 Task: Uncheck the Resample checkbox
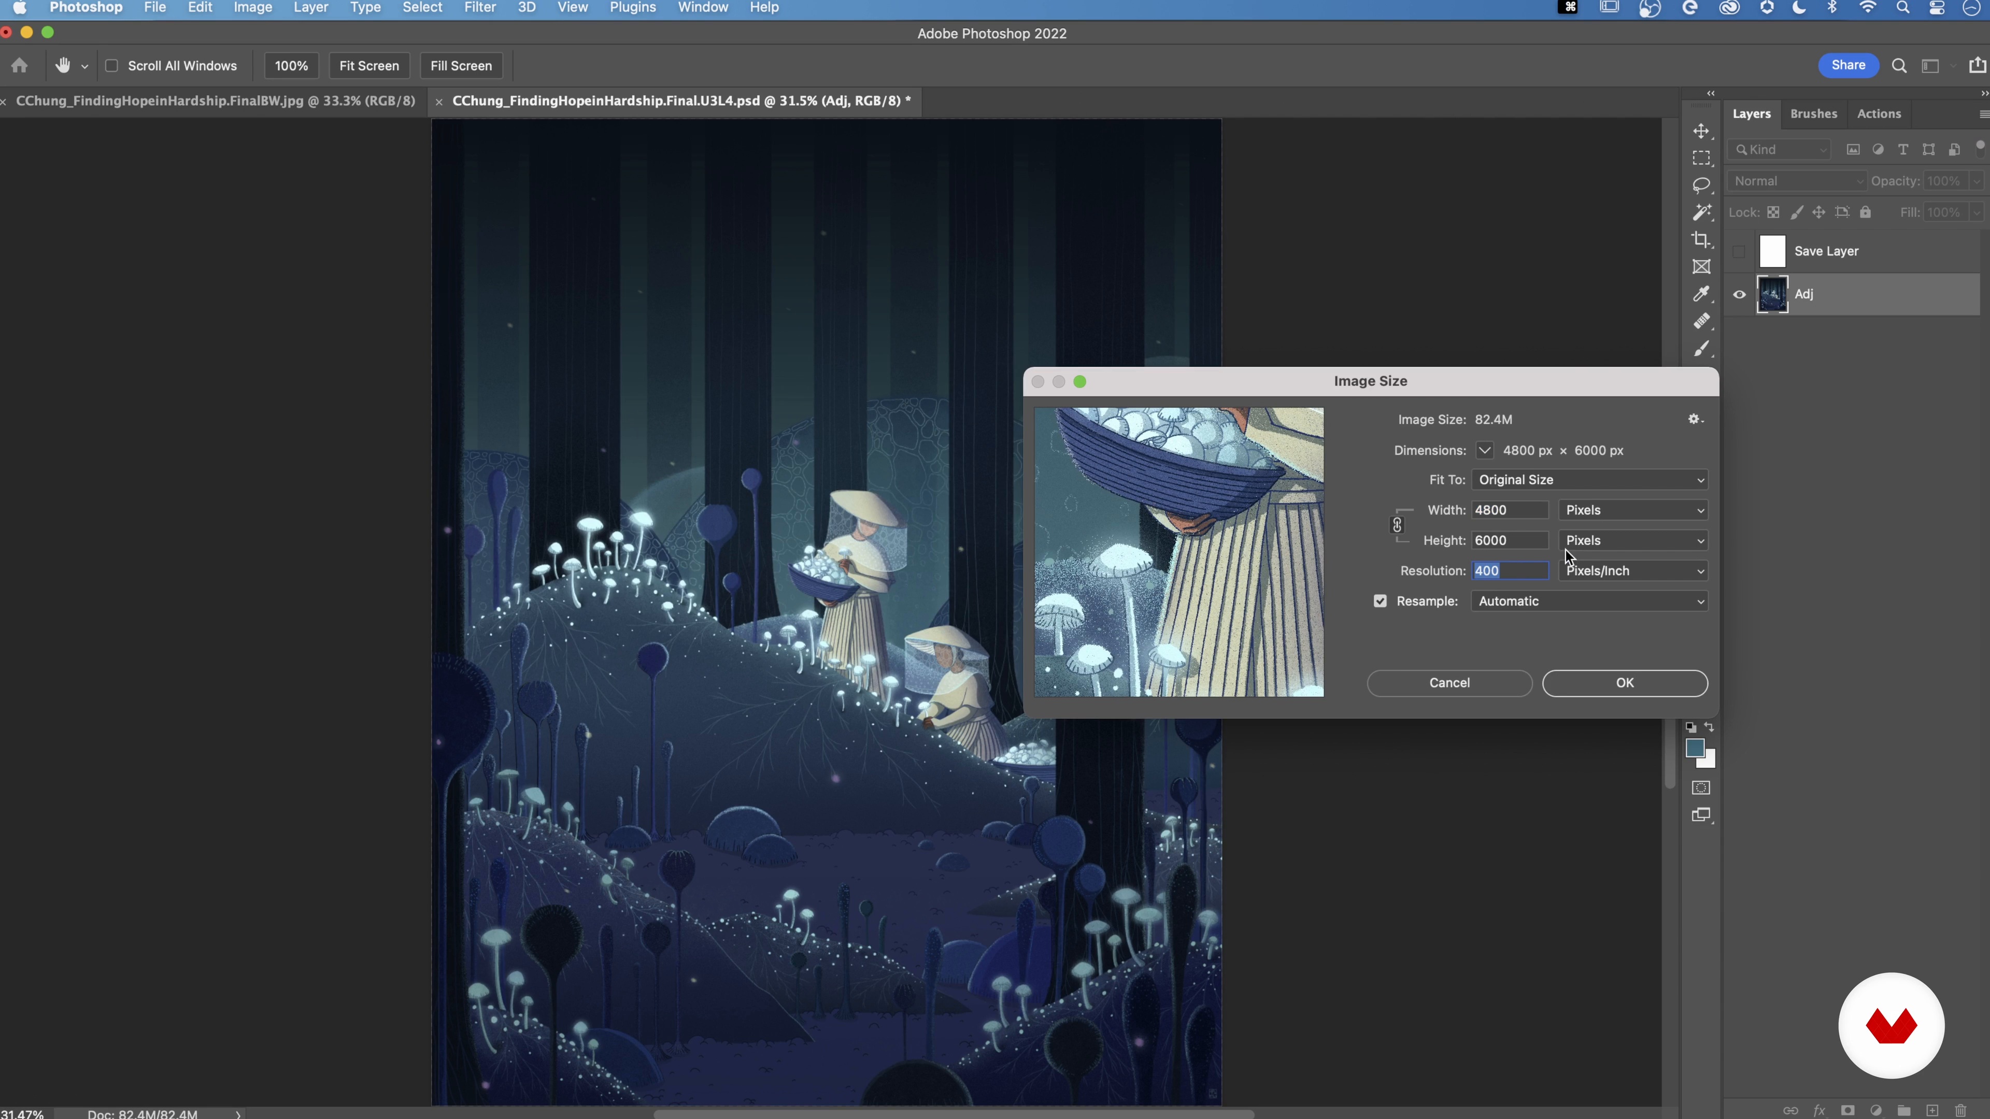click(x=1381, y=601)
